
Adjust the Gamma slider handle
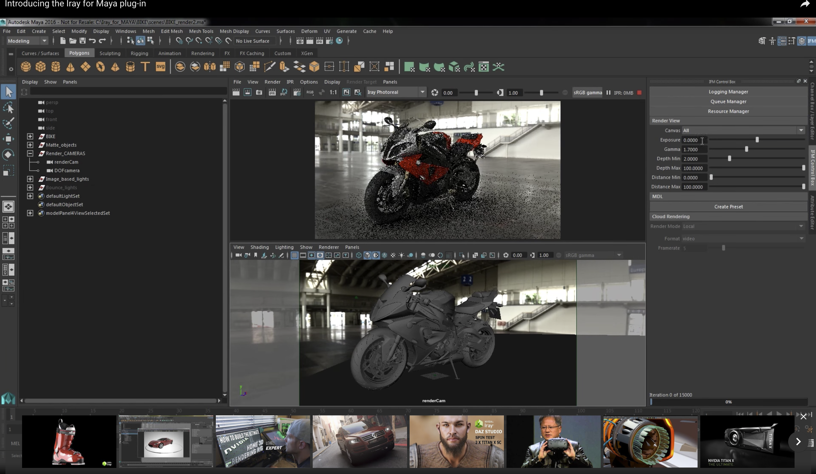click(746, 149)
